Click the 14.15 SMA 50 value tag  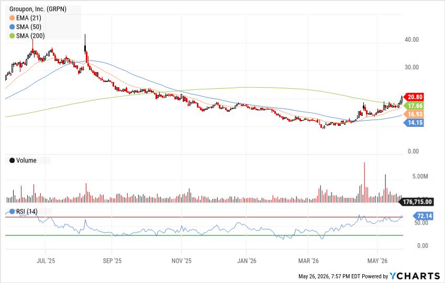click(414, 123)
